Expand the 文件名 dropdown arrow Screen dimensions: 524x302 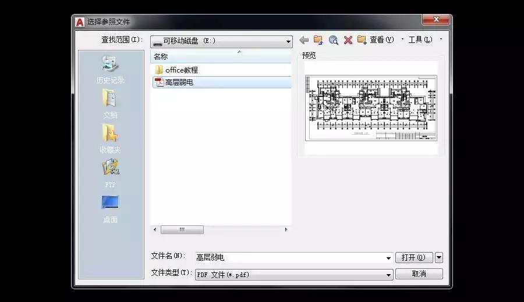point(388,258)
